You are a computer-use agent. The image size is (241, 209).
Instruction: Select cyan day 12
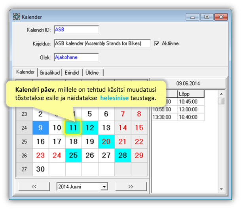tap(90, 128)
